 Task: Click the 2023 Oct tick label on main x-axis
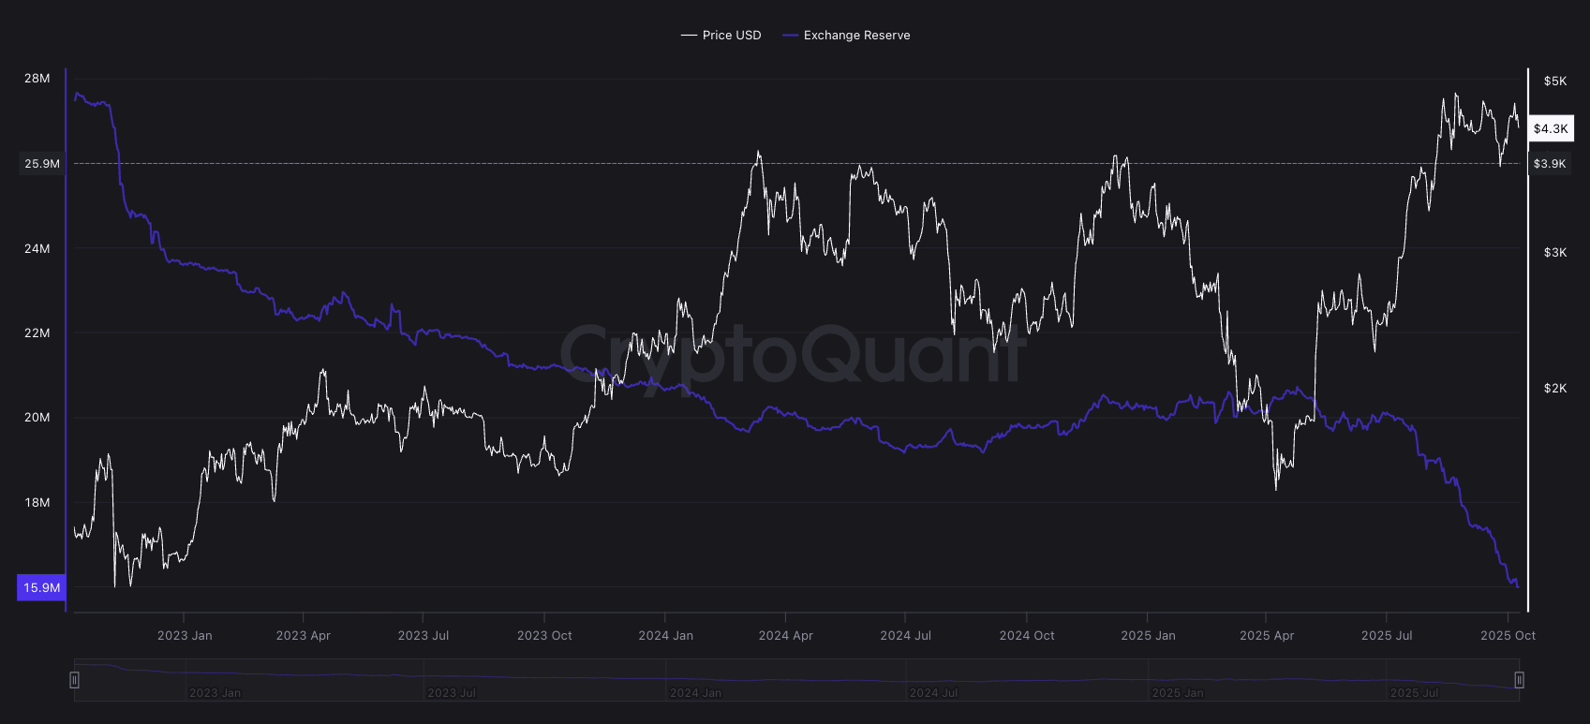[x=544, y=636]
